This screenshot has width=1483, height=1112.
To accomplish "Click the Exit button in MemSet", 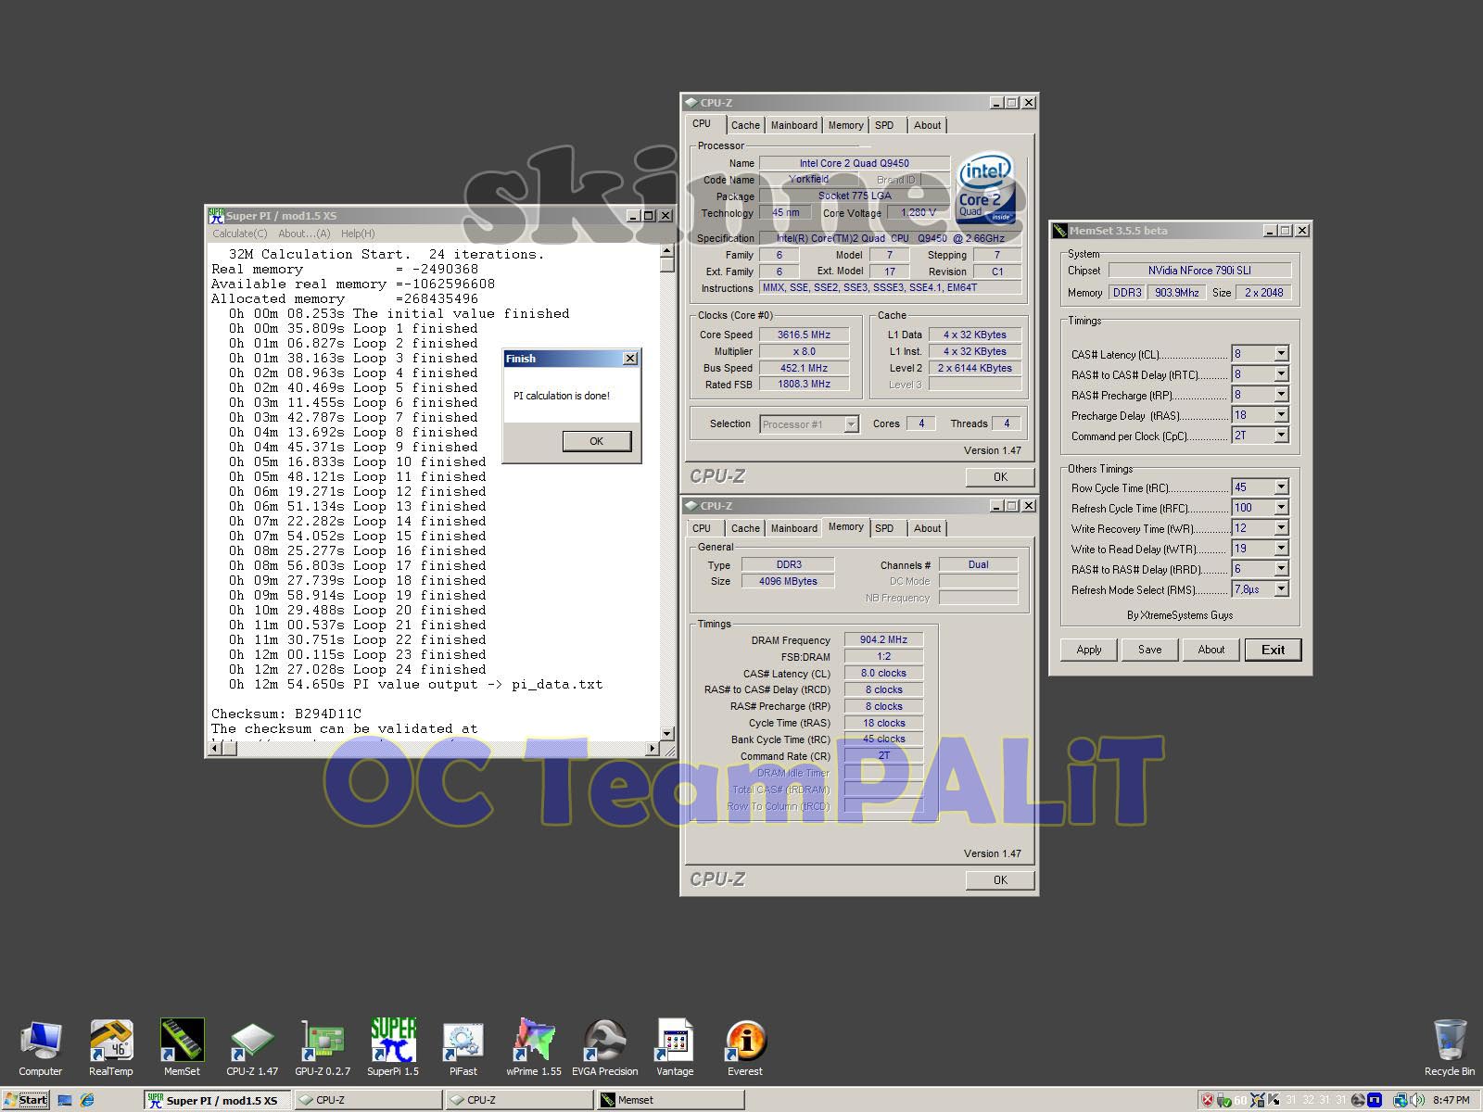I will point(1274,650).
